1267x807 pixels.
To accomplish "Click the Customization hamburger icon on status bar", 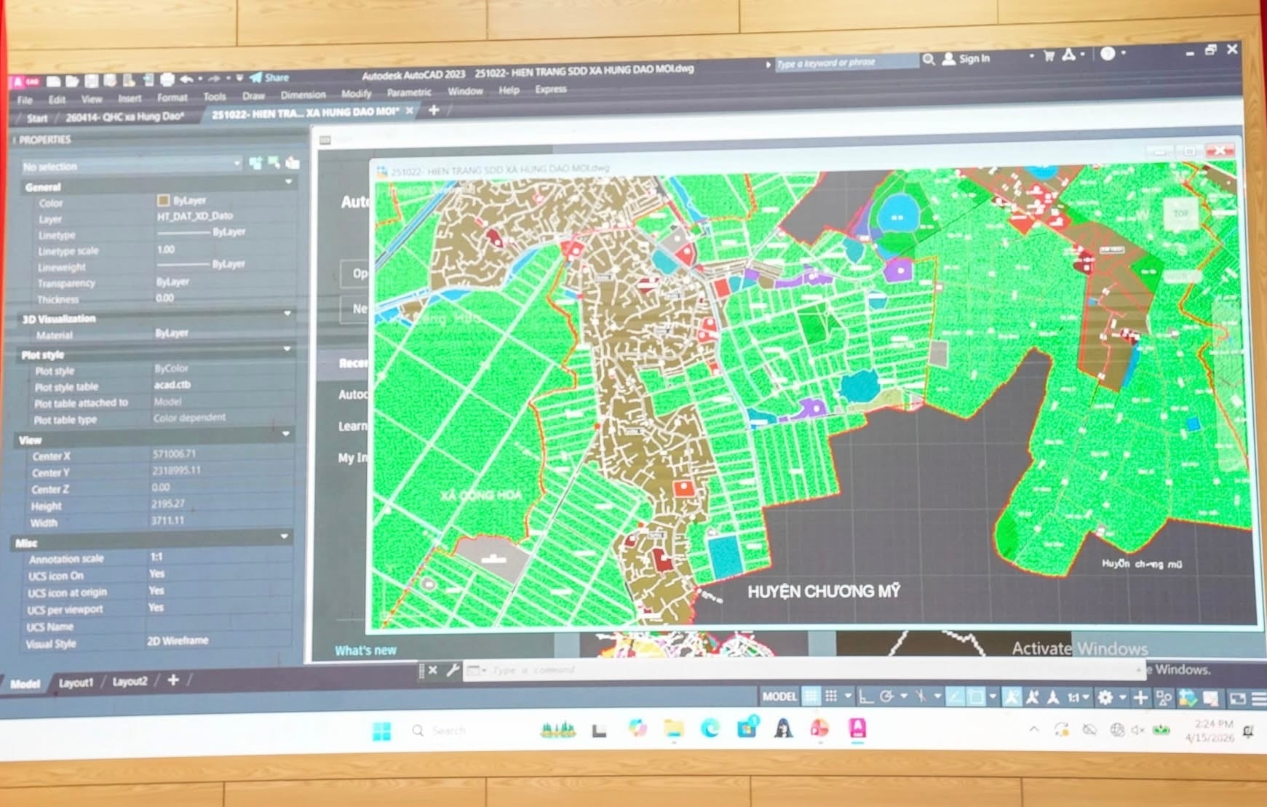I will pos(1259,699).
